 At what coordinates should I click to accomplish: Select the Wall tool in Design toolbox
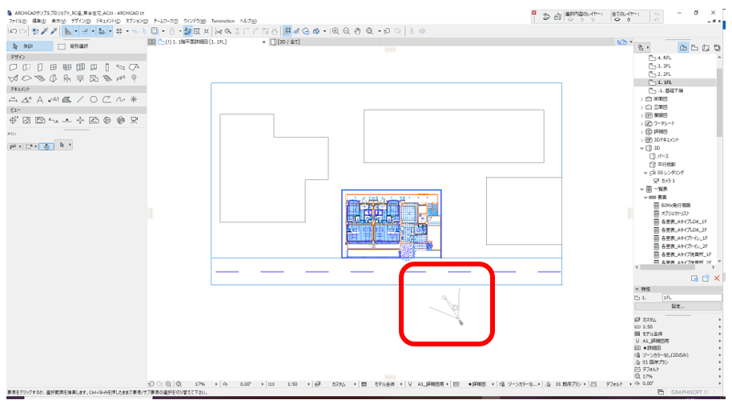click(13, 67)
